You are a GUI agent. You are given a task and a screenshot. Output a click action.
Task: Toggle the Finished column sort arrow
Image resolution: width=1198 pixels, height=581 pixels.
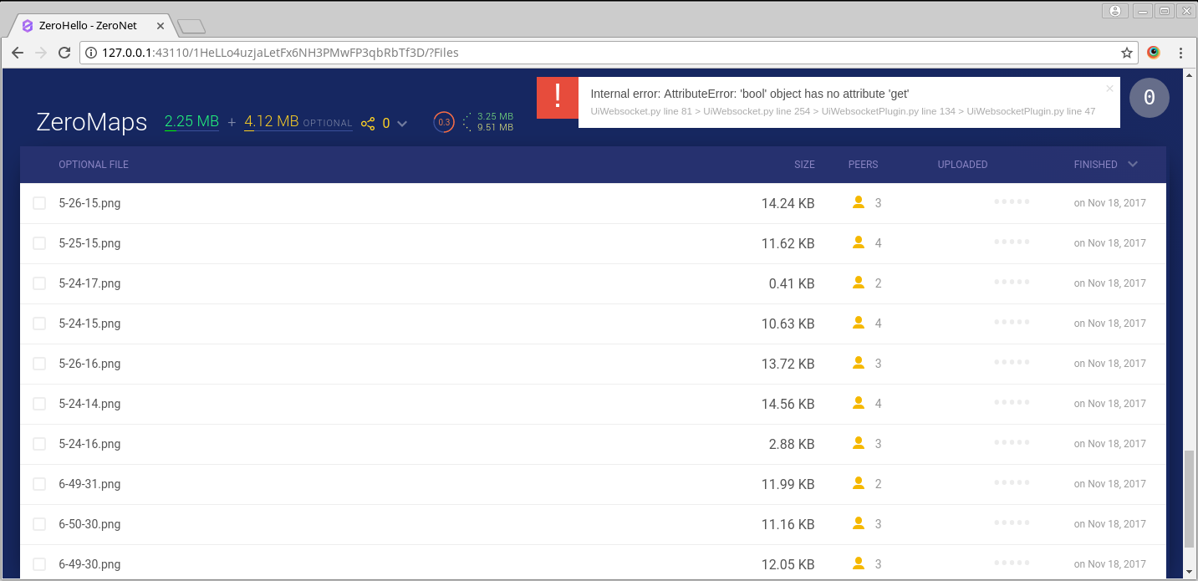click(1133, 164)
